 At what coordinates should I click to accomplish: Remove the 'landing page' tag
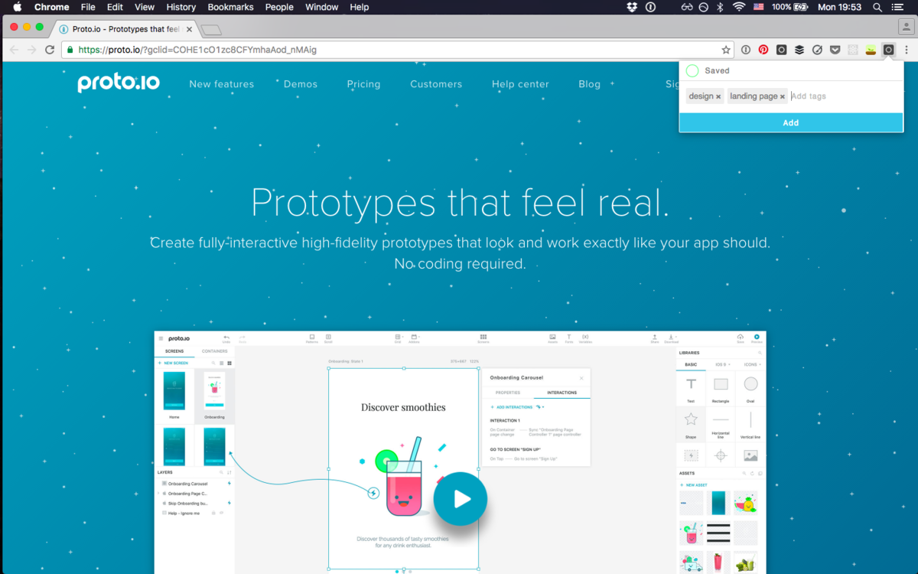[783, 97]
